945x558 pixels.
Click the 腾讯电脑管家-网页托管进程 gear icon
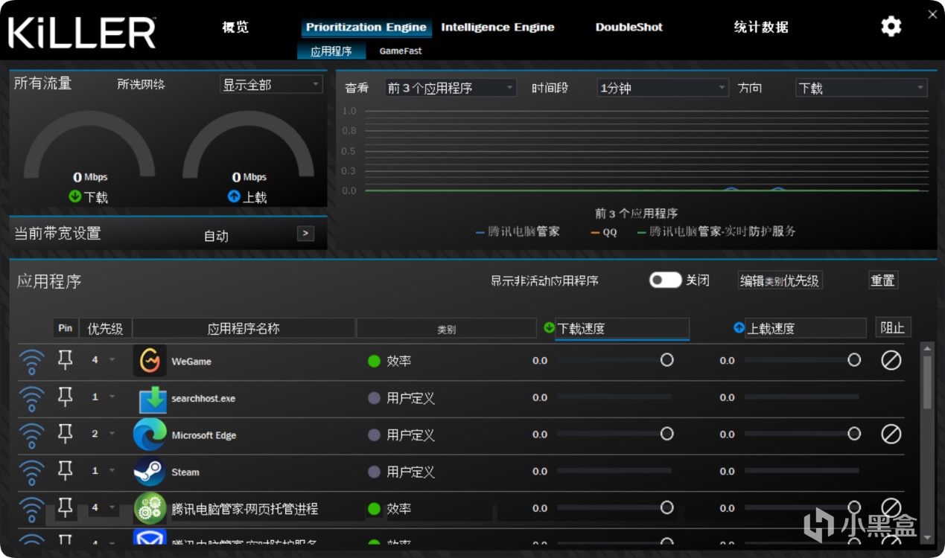[150, 509]
